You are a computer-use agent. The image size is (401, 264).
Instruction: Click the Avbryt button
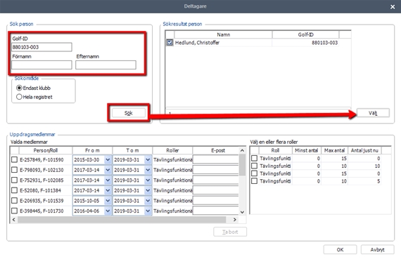pyautogui.click(x=378, y=249)
